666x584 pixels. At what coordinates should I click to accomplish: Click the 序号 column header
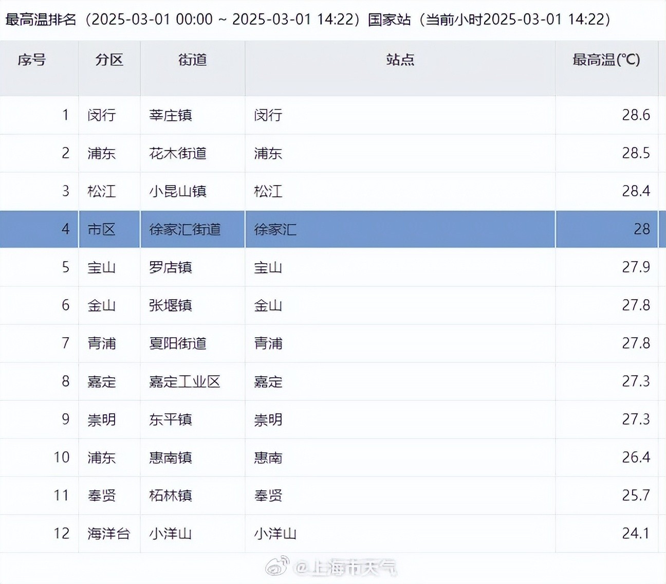click(32, 60)
